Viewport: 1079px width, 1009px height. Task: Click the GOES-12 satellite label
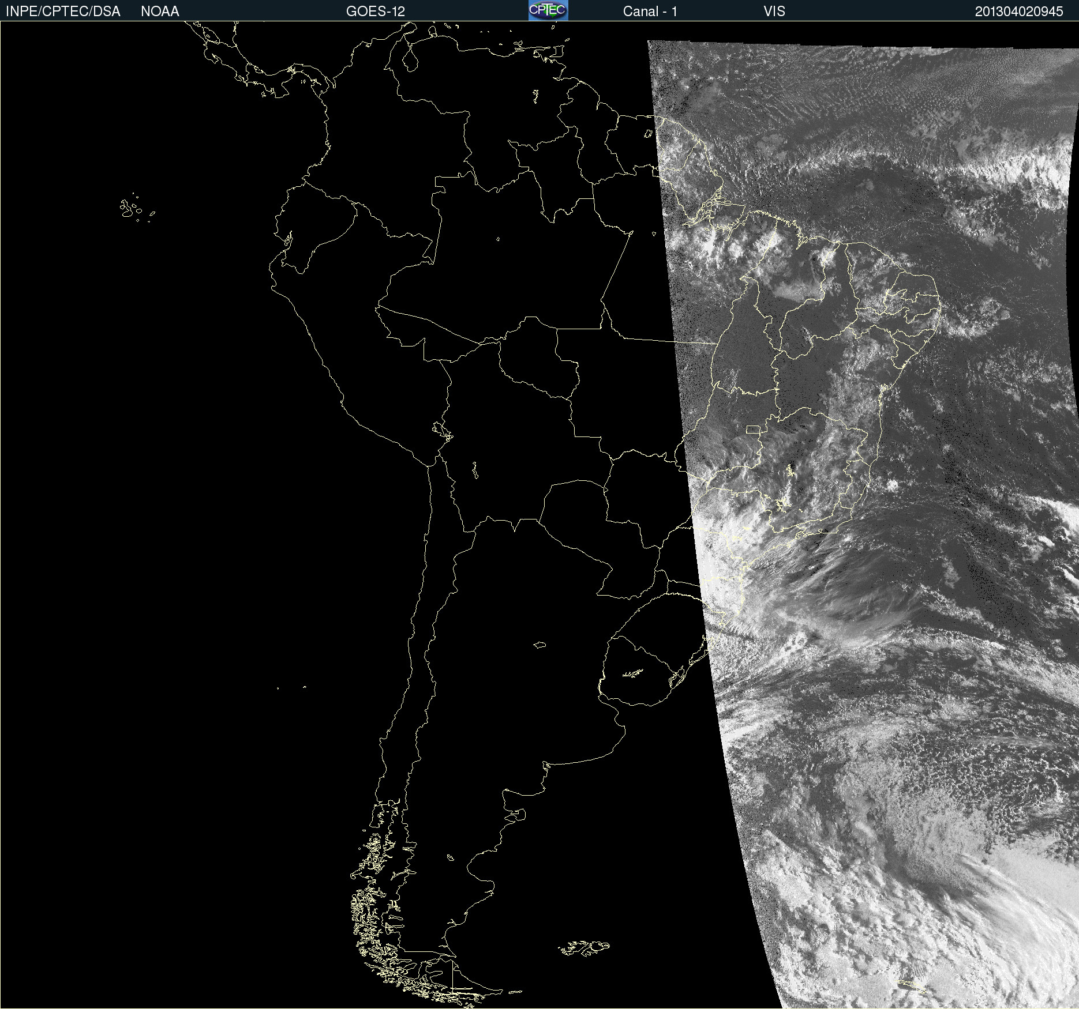[x=376, y=12]
